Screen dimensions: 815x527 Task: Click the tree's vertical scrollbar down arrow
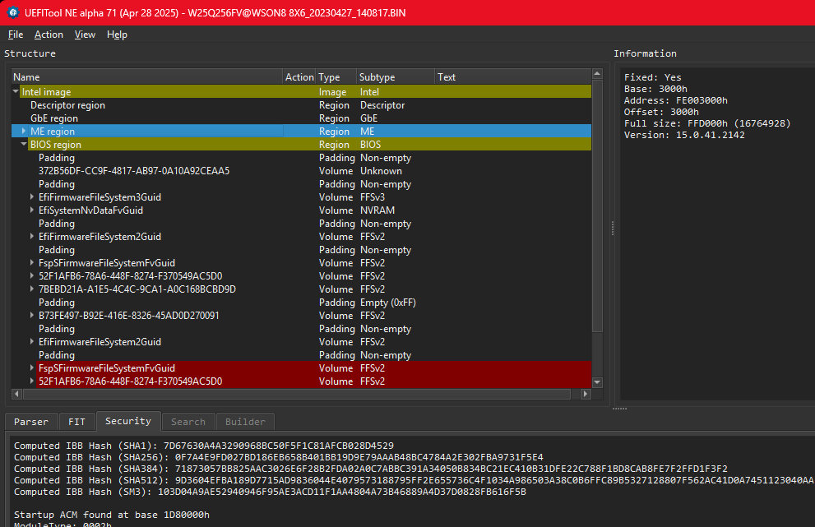coord(597,382)
